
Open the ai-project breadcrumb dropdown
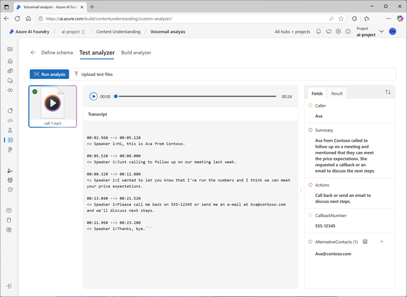73,32
